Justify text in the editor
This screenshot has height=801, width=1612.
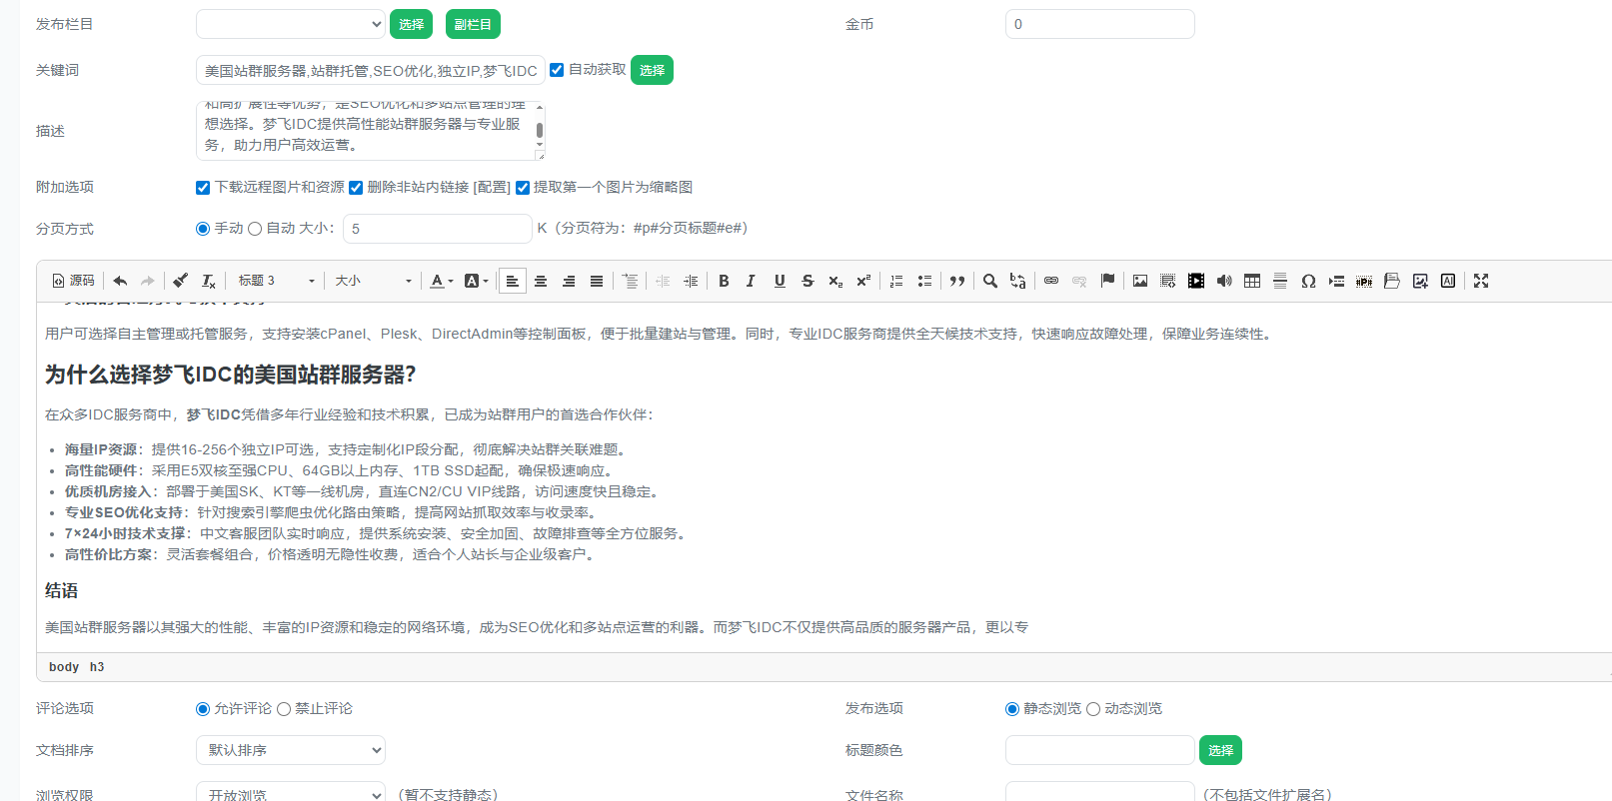click(x=597, y=281)
